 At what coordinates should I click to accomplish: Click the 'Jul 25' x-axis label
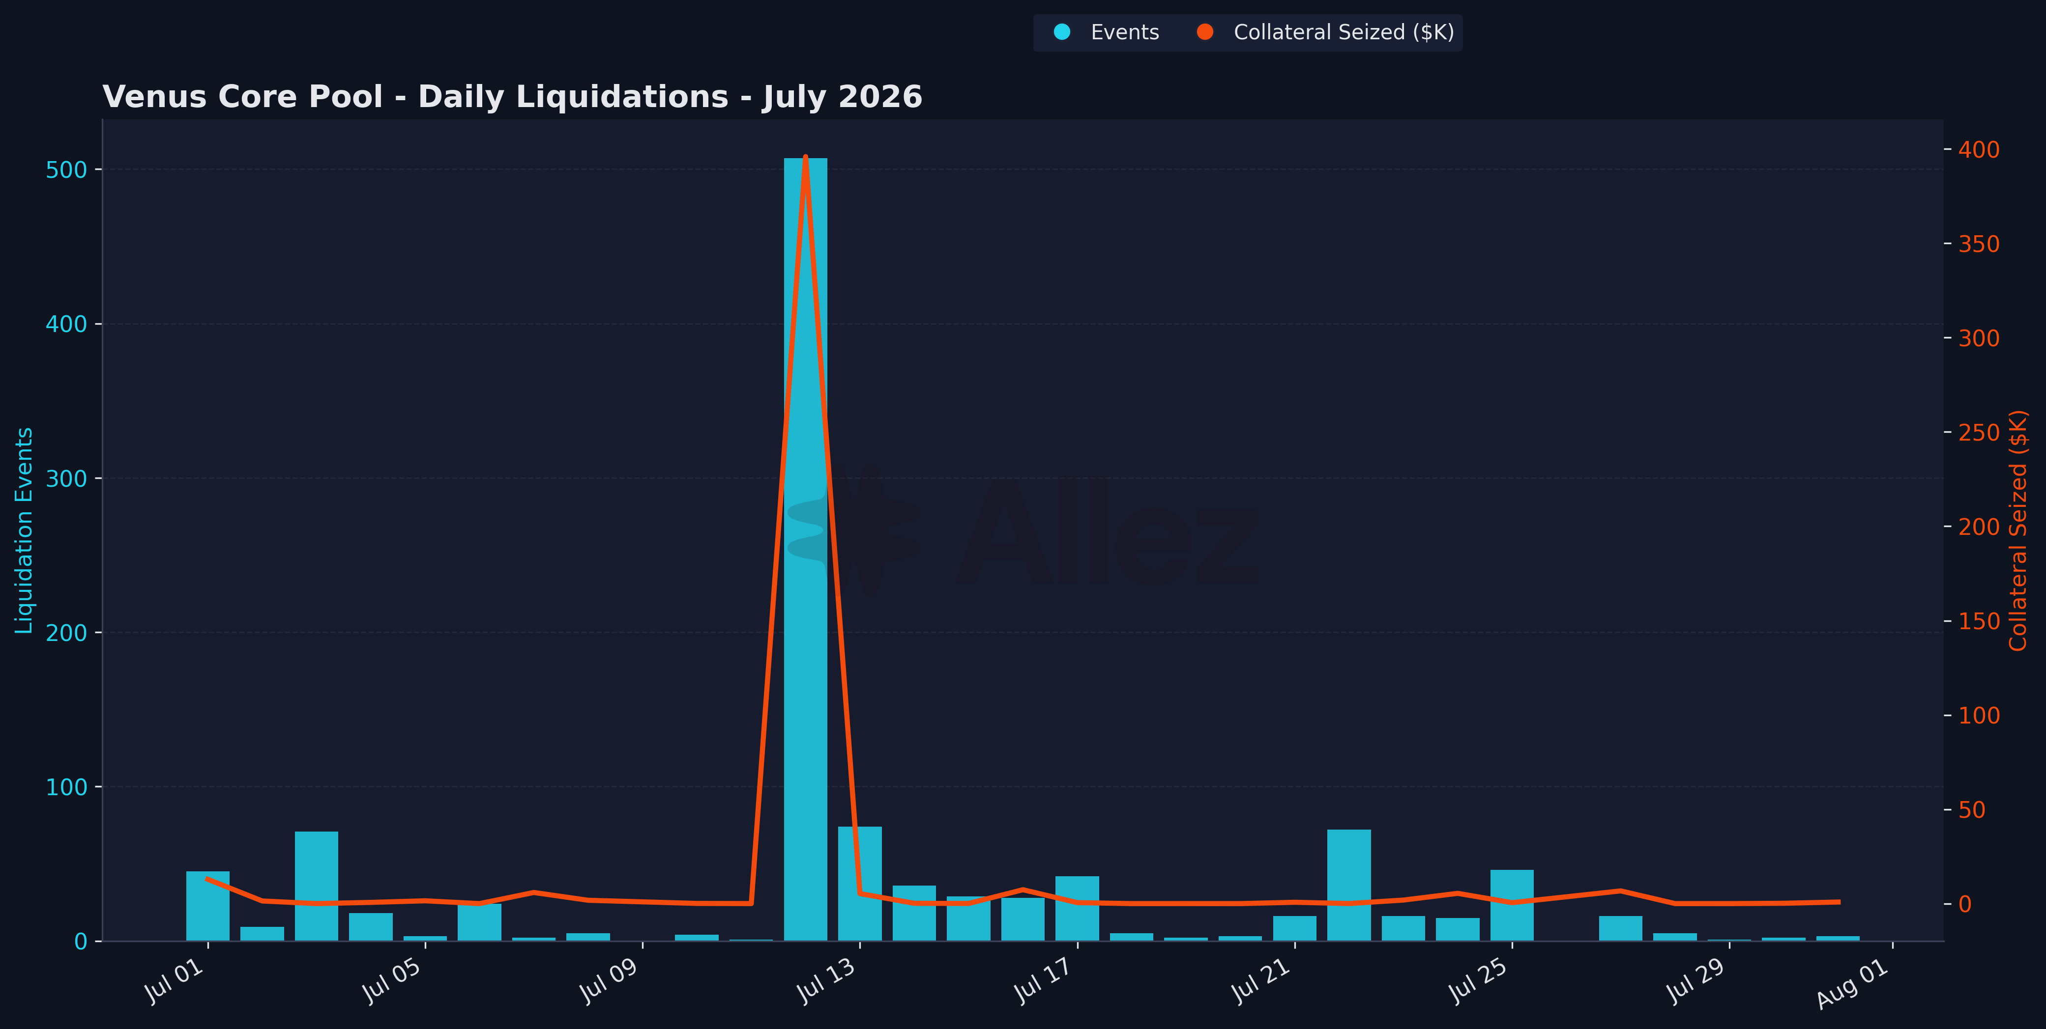[x=1479, y=980]
